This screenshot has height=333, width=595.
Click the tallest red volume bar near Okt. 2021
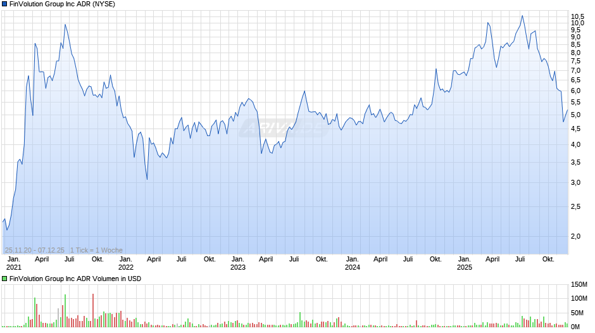tap(93, 310)
